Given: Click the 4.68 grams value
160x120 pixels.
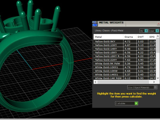Looking at the screenshot, I should coord(127,71).
